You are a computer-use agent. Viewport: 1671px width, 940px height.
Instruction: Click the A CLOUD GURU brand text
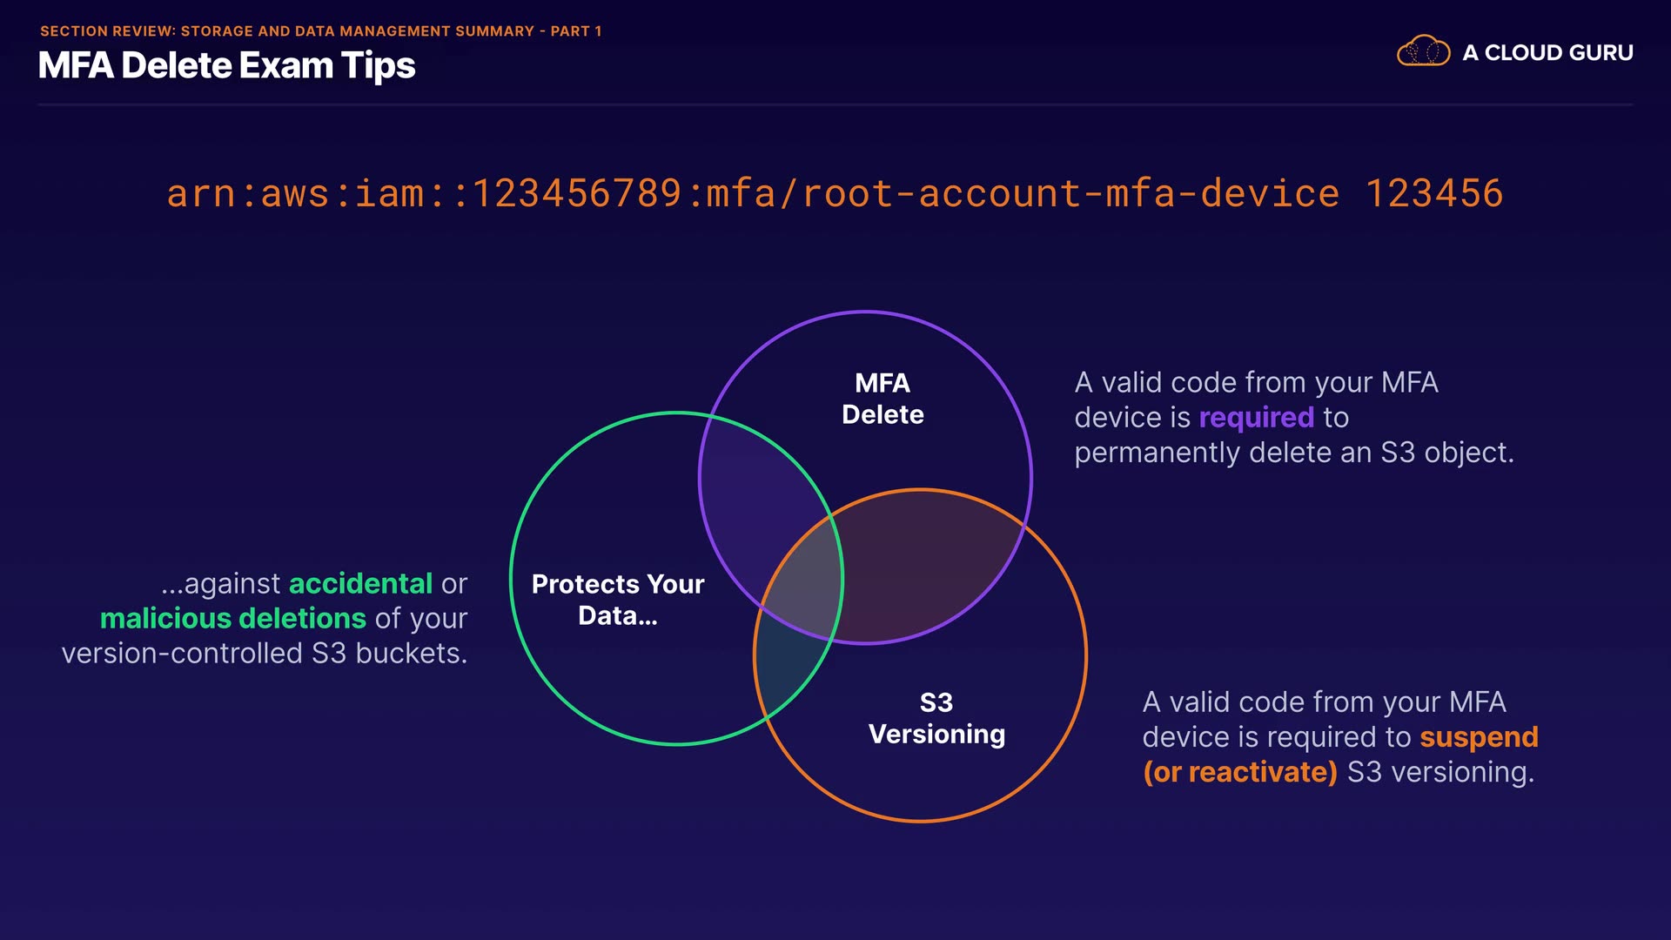click(1547, 53)
